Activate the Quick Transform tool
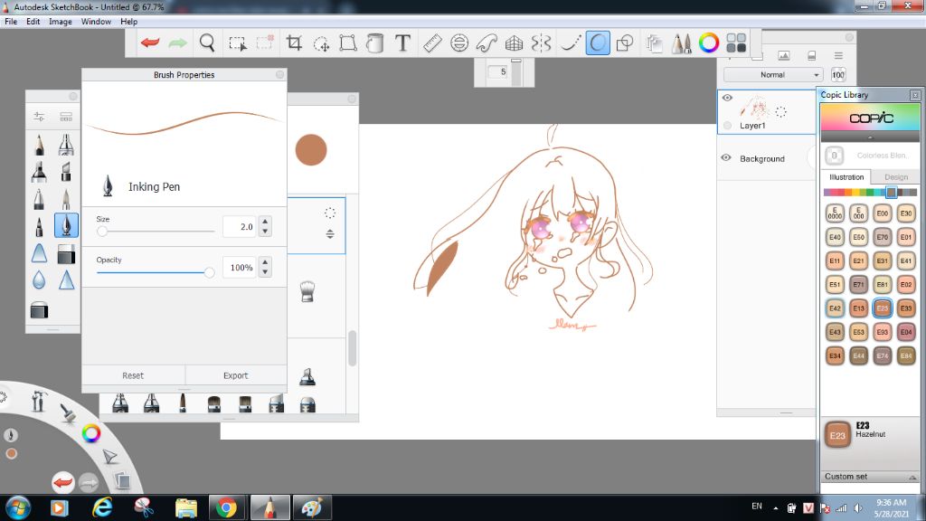 point(321,43)
